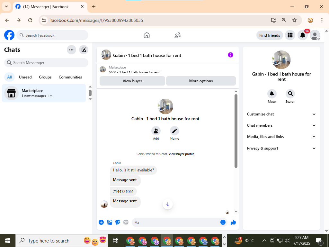Image resolution: width=329 pixels, height=247 pixels.
Task: Send a thumbs-up like
Action: pyautogui.click(x=233, y=223)
